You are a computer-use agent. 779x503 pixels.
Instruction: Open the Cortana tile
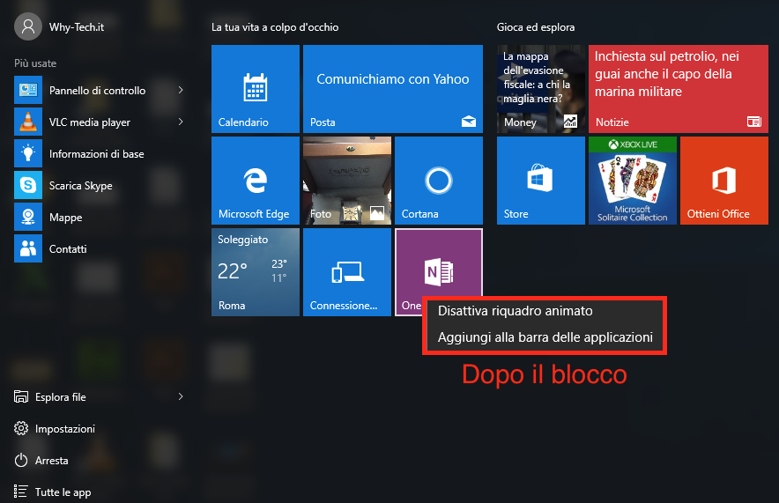438,181
